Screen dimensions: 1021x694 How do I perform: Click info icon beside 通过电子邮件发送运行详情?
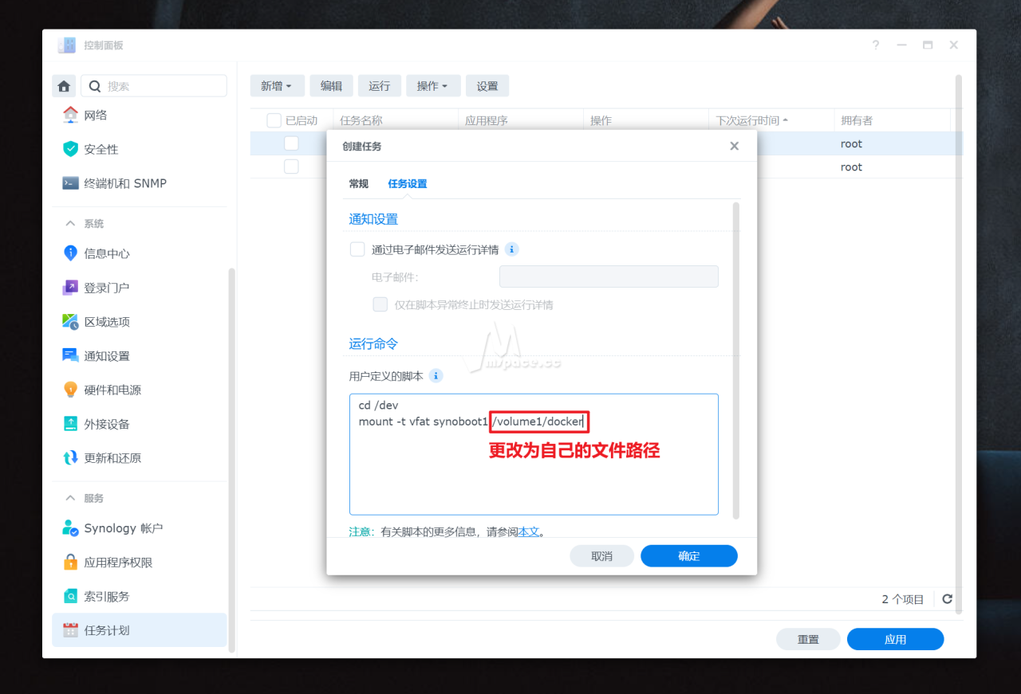[x=512, y=249]
